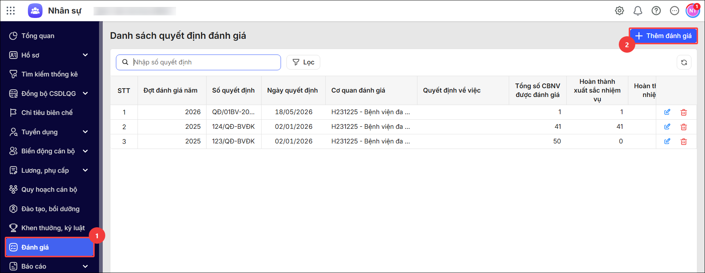This screenshot has width=705, height=273.
Task: Open the app launcher grid icon
Action: (11, 11)
